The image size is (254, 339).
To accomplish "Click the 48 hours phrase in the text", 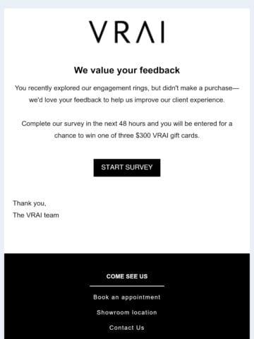I will point(132,124).
